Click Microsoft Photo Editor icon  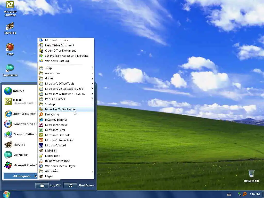[8, 165]
